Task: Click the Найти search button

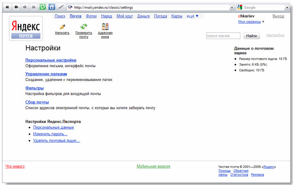Action: (251, 36)
